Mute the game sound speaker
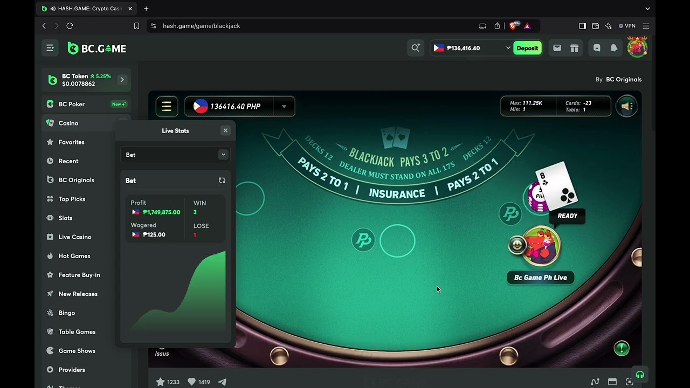690x388 pixels. [626, 106]
